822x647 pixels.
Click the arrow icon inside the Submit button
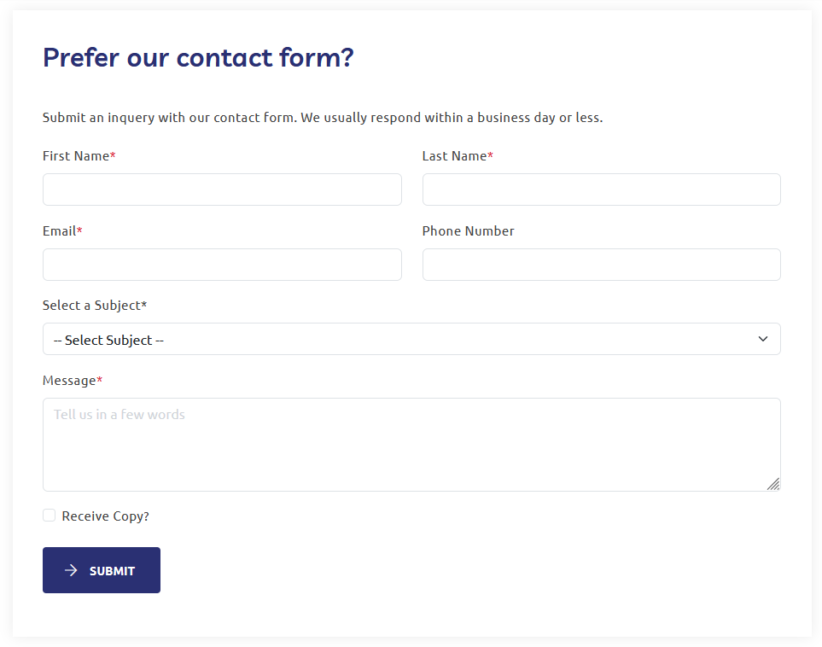point(72,570)
